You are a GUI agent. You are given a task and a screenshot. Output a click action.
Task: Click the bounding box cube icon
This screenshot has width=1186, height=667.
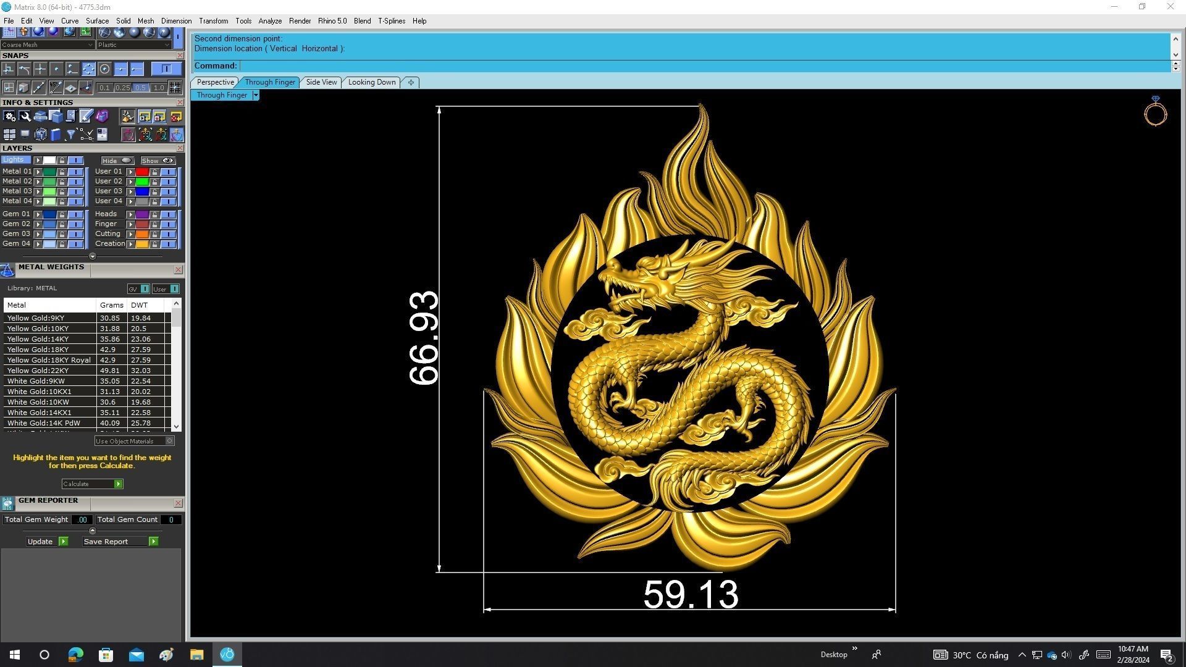(40, 135)
